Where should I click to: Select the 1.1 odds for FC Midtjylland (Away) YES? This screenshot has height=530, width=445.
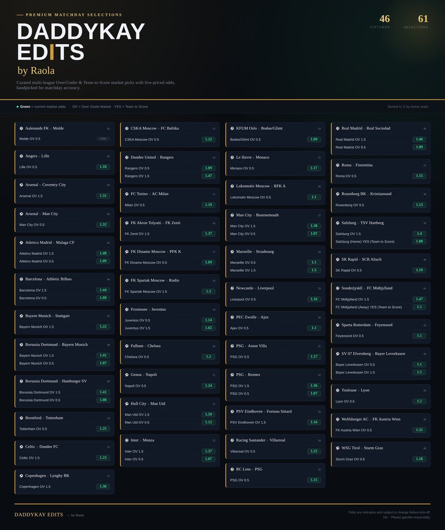(419, 307)
